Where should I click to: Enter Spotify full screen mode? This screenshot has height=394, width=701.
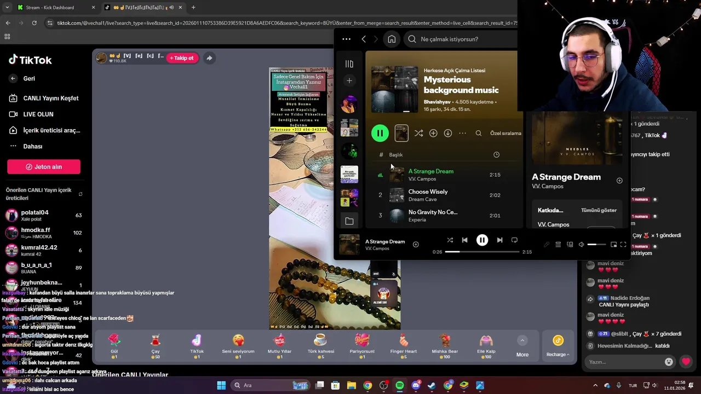coord(623,245)
